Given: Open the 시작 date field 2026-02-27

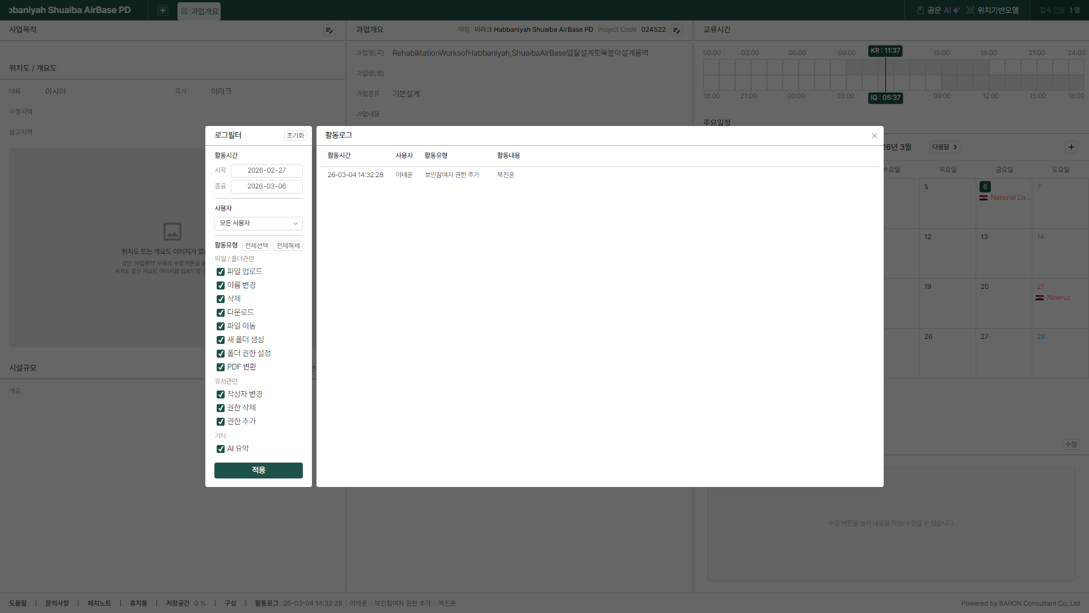Looking at the screenshot, I should [267, 170].
